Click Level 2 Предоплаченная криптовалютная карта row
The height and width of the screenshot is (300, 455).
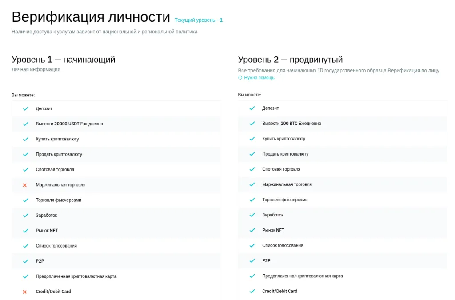click(x=302, y=276)
